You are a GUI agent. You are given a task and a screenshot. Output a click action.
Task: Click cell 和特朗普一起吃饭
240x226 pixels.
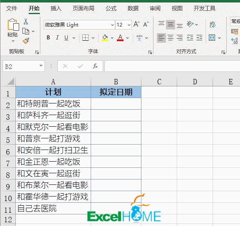tap(53, 104)
